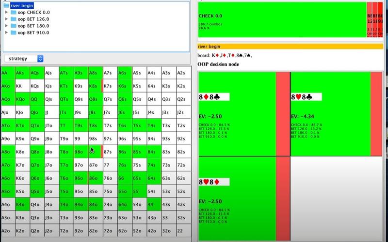Expand the 'oop CHECK 0.0' tree node
This screenshot has height=242, width=388.
(6, 12)
